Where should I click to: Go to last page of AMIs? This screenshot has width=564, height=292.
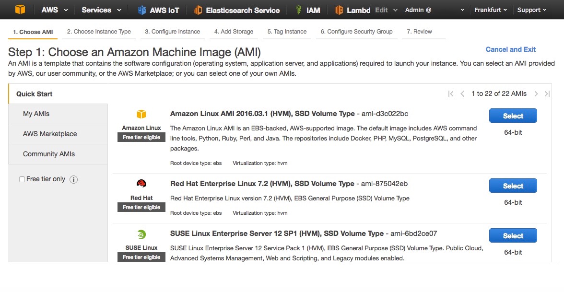547,94
